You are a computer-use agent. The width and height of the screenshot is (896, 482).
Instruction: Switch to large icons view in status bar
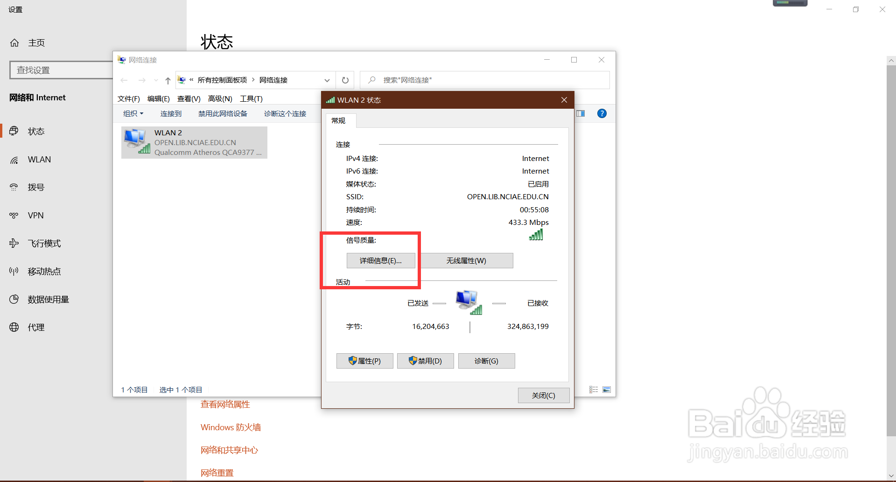tap(607, 390)
